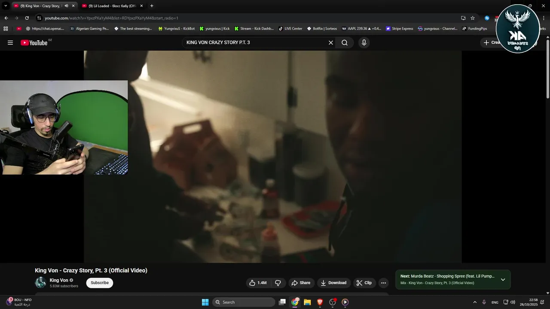Open a new browser tab
The width and height of the screenshot is (550, 309).
[152, 6]
